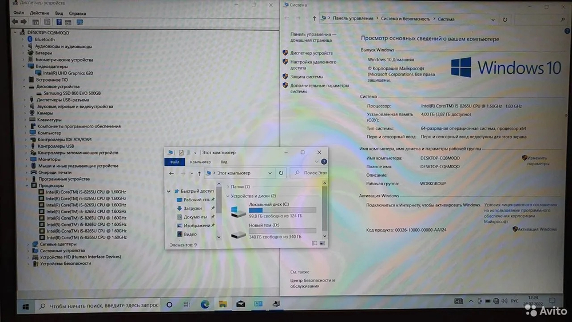Click the Explorer back arrow

[171, 173]
